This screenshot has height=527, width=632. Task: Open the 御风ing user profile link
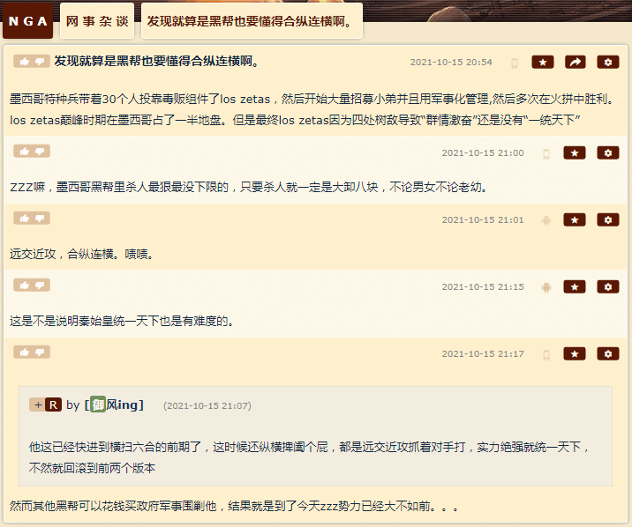point(115,405)
